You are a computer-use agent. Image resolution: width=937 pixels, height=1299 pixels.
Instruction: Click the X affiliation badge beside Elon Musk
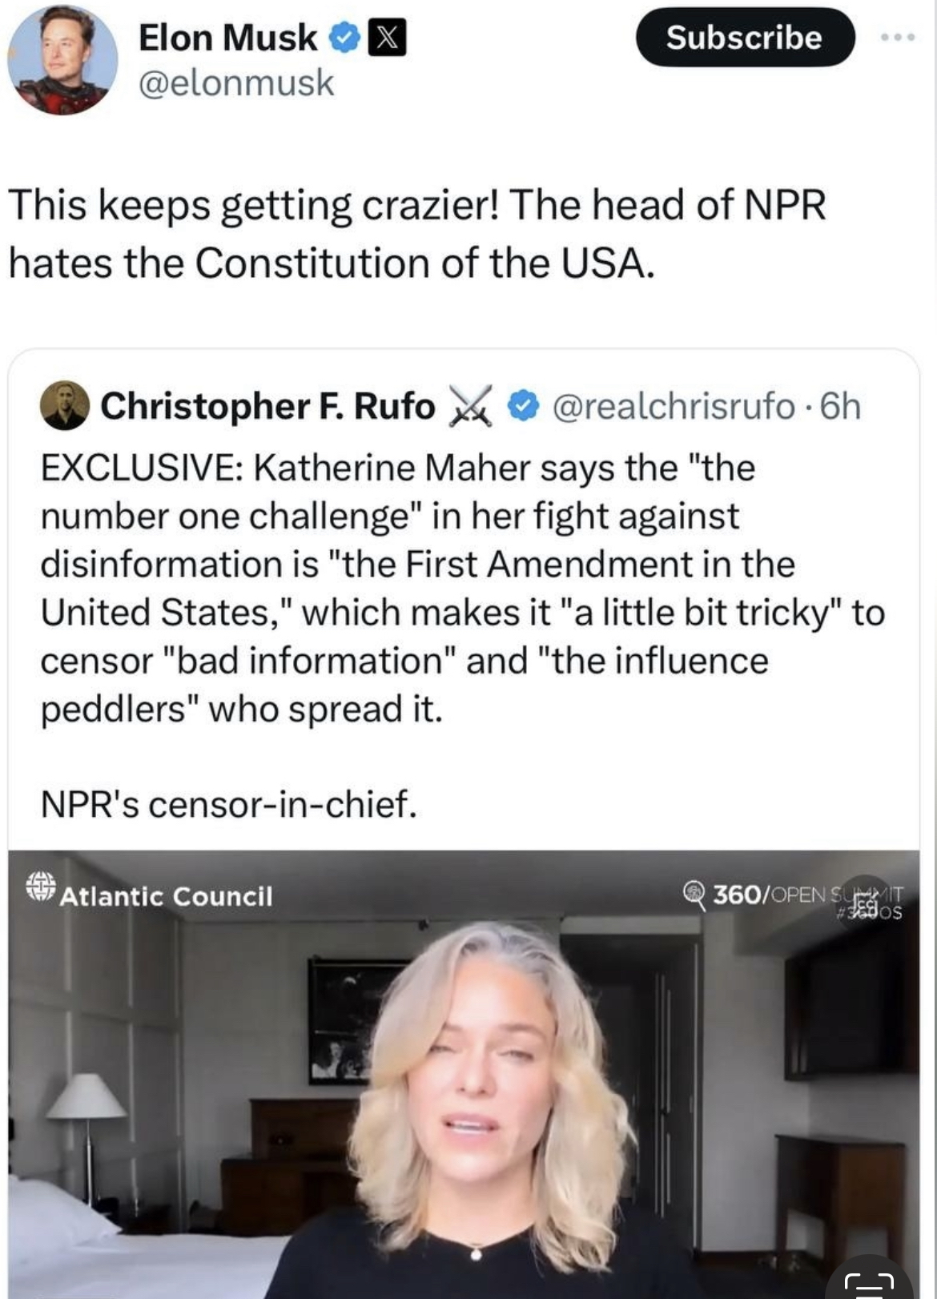(x=387, y=38)
